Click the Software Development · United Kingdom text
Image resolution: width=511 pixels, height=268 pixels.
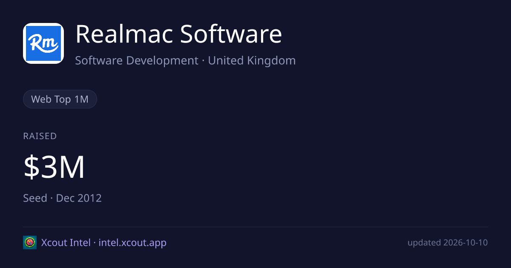pyautogui.click(x=185, y=60)
